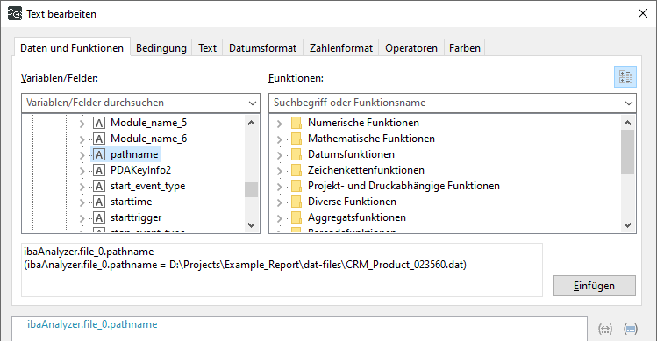Viewport: 657px width, 341px height.
Task: Select the Module_name_6 field type icon
Action: pos(99,139)
